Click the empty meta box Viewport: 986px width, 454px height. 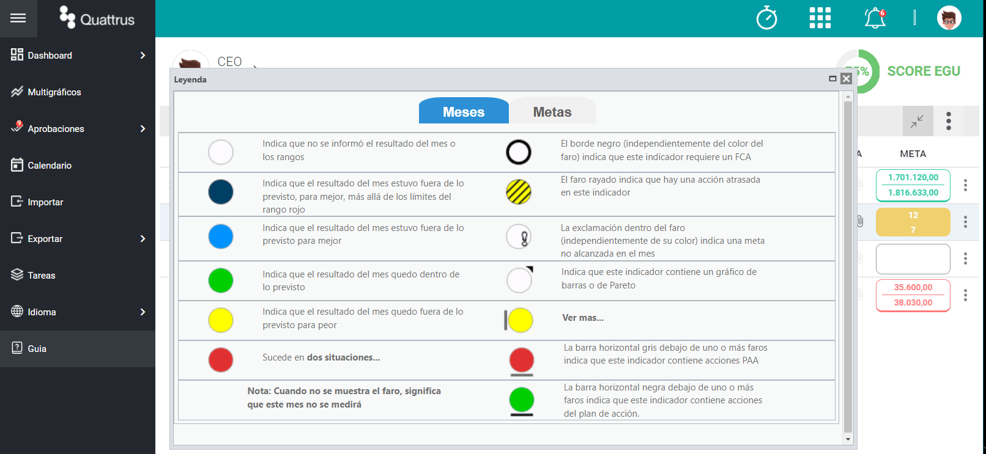(x=913, y=259)
